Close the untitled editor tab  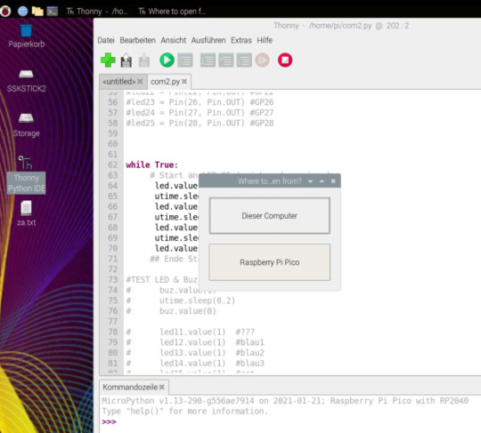(x=140, y=82)
